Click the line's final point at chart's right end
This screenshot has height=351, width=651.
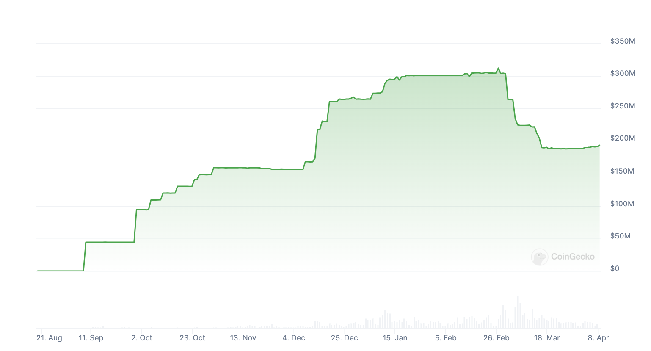pyautogui.click(x=599, y=145)
